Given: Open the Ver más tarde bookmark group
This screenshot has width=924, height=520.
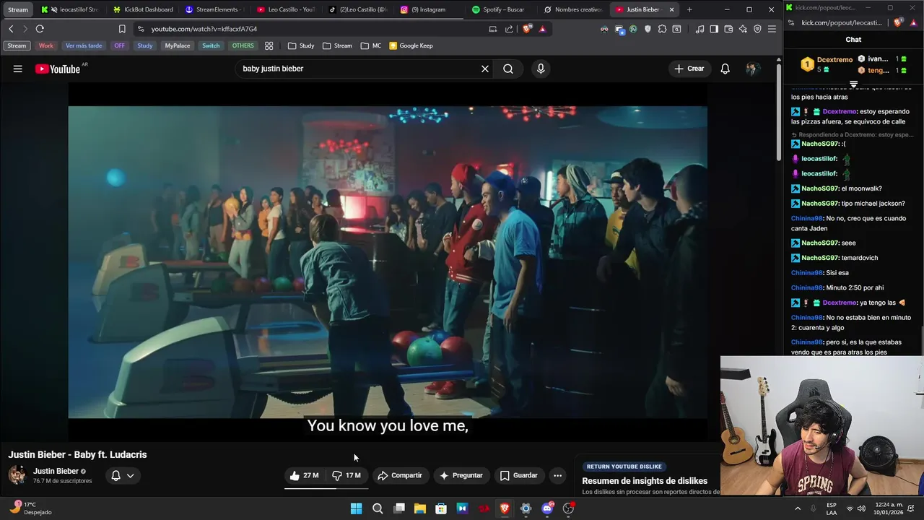Looking at the screenshot, I should click(x=84, y=45).
